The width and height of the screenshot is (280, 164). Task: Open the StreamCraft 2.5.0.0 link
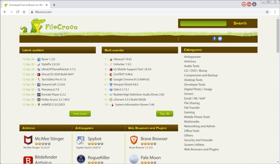(53, 84)
